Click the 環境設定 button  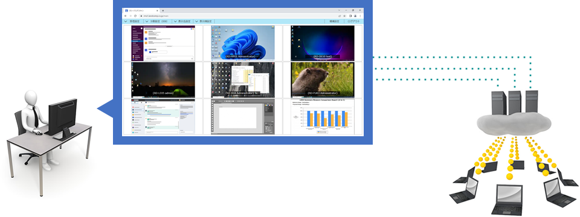click(334, 22)
